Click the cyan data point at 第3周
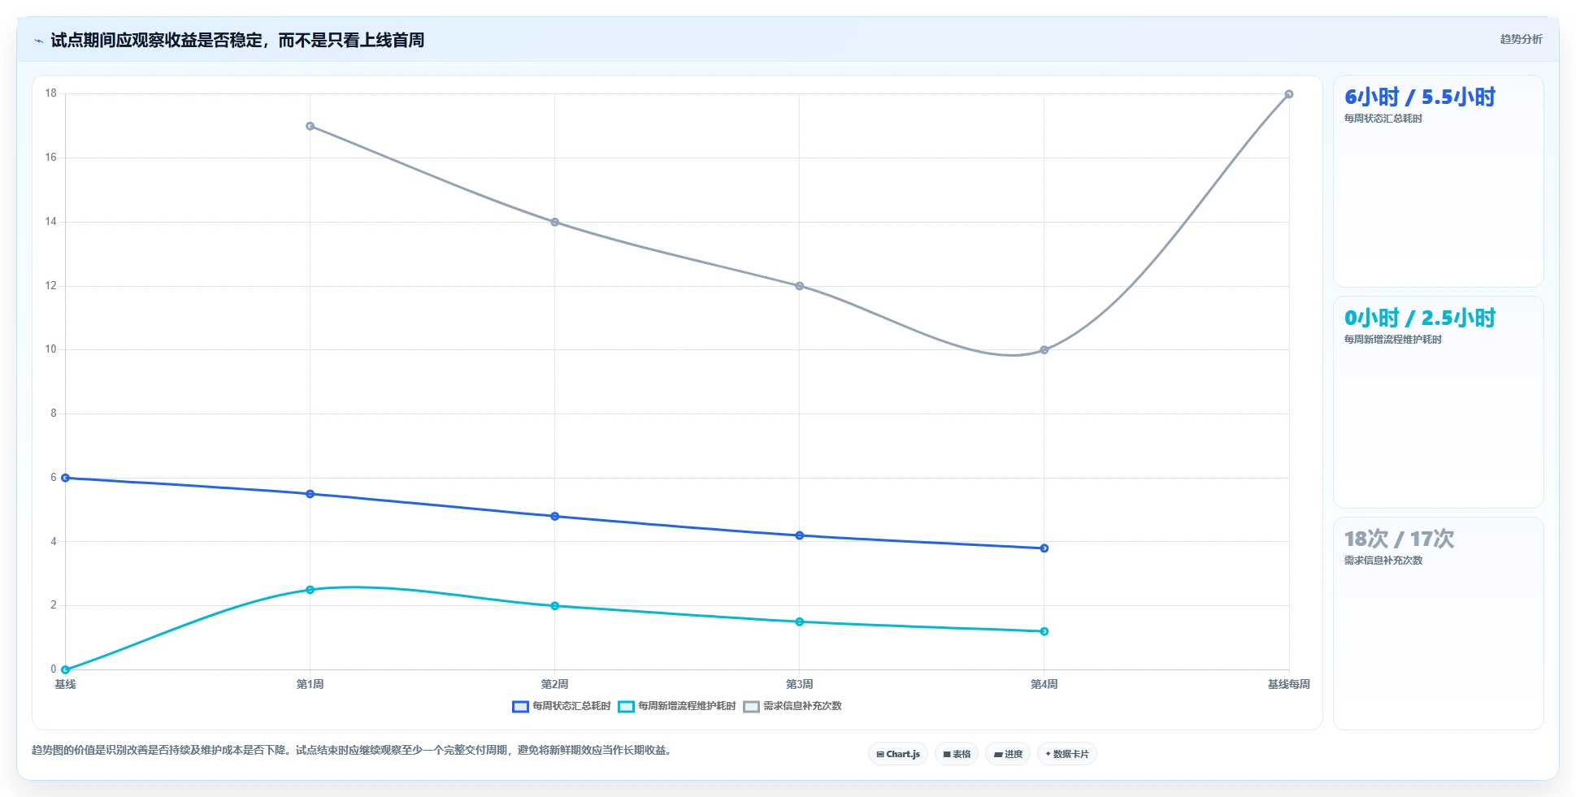Screen dimensions: 1576x797 point(799,622)
